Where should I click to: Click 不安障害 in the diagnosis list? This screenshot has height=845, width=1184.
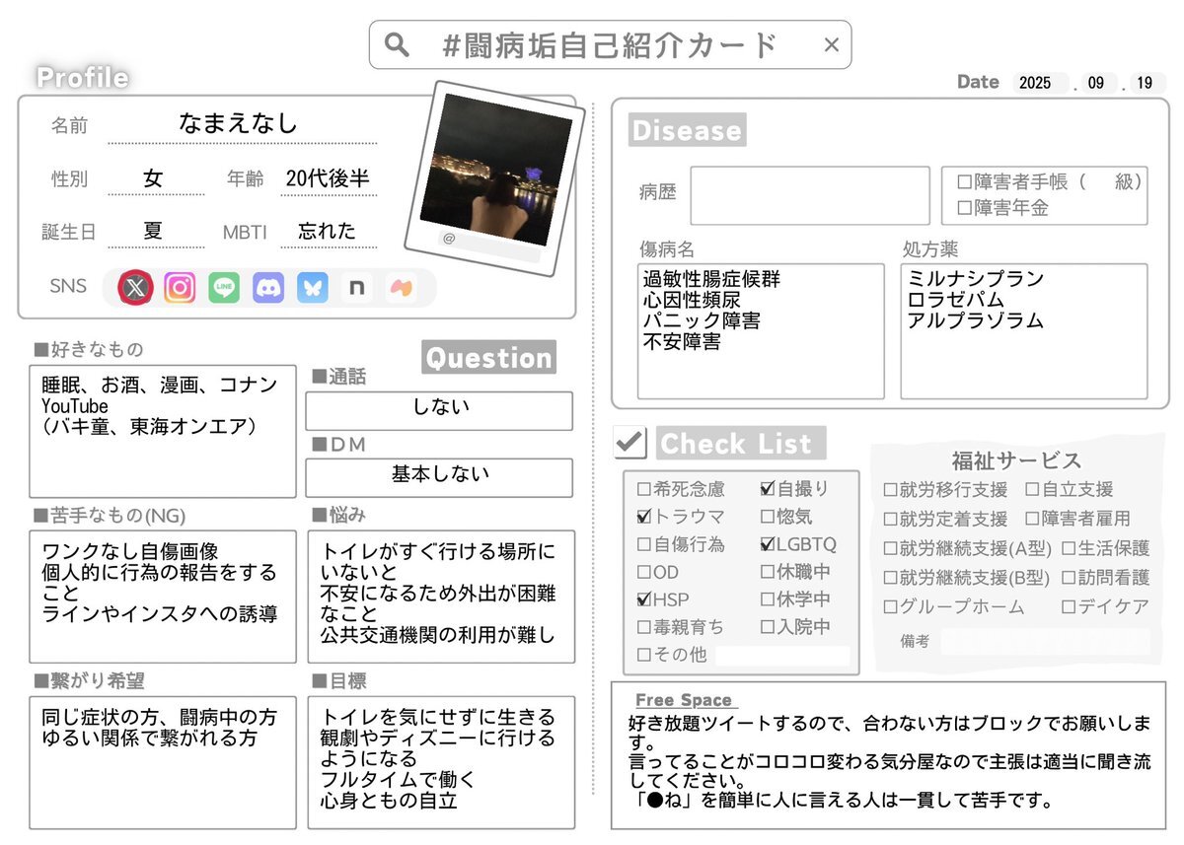682,342
